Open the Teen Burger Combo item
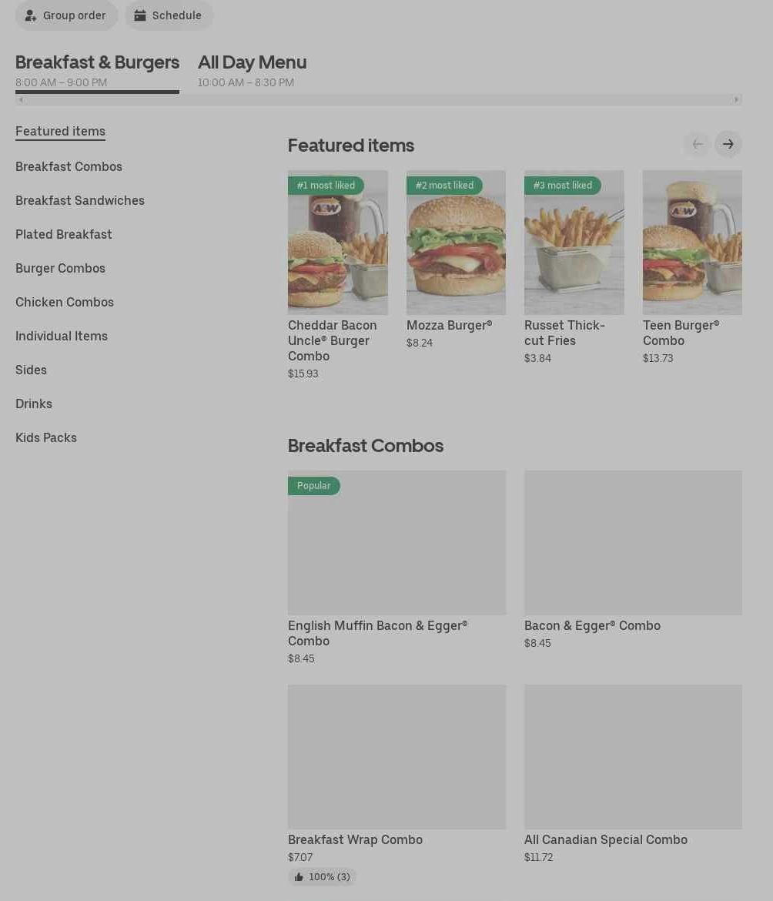Screen dimensions: 773x901 pos(691,243)
